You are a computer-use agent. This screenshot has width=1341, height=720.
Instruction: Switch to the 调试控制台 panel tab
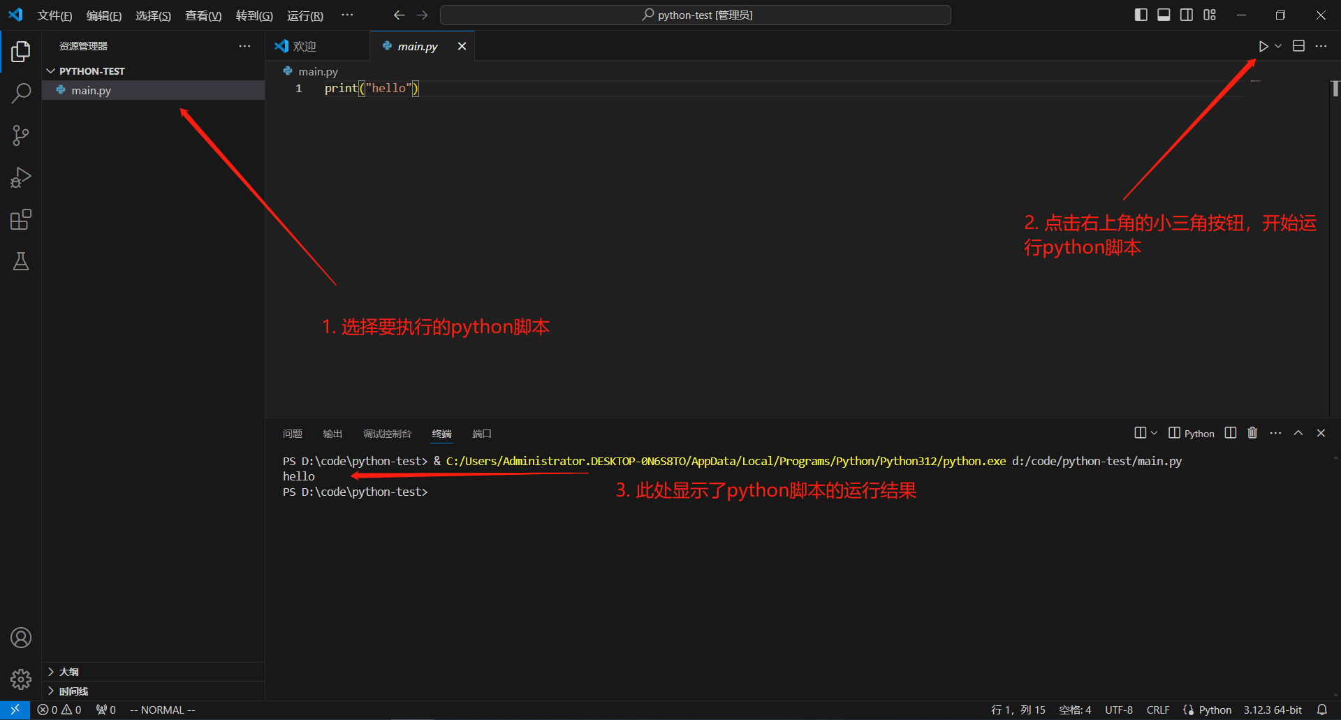click(387, 434)
